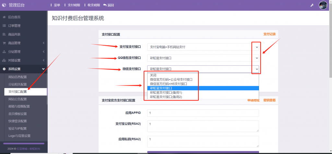Select 微信官方扫码+H5支付接口 option
Viewport: 332px width, 154px height.
203,84
